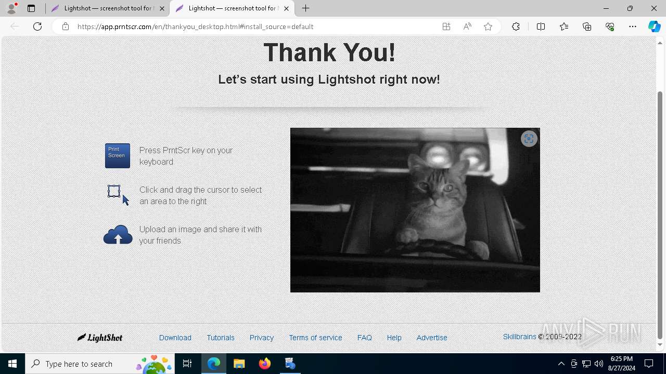The image size is (666, 374).
Task: Open the Extensions puzzle icon
Action: coord(516,26)
